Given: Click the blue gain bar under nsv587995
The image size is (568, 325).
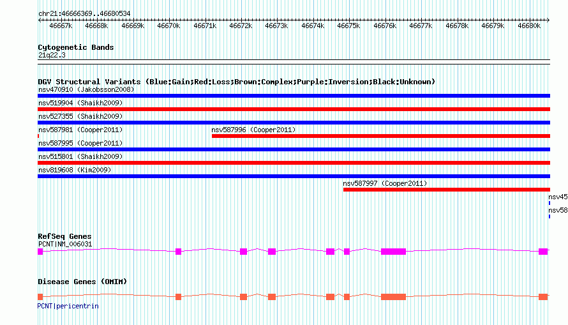Looking at the screenshot, I should click(294, 149).
